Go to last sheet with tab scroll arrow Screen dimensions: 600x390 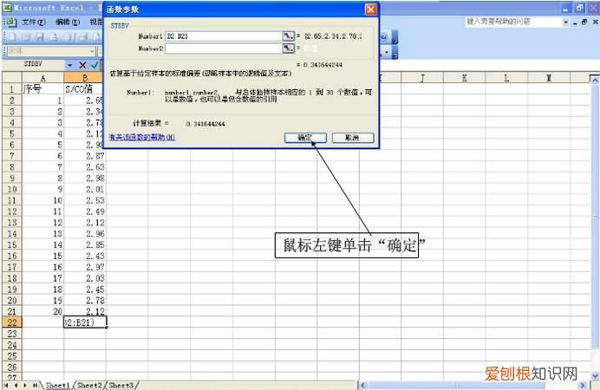click(35, 385)
